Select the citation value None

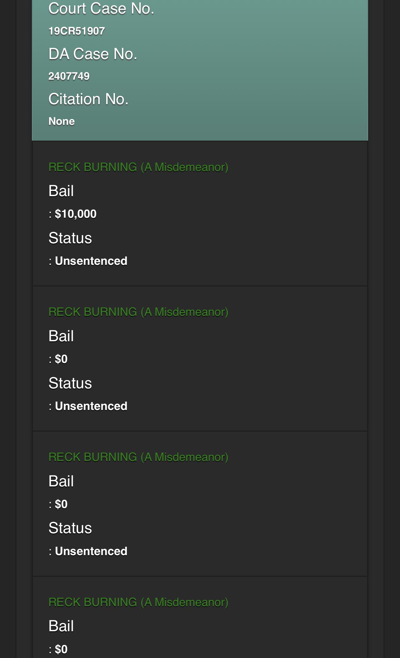62,121
